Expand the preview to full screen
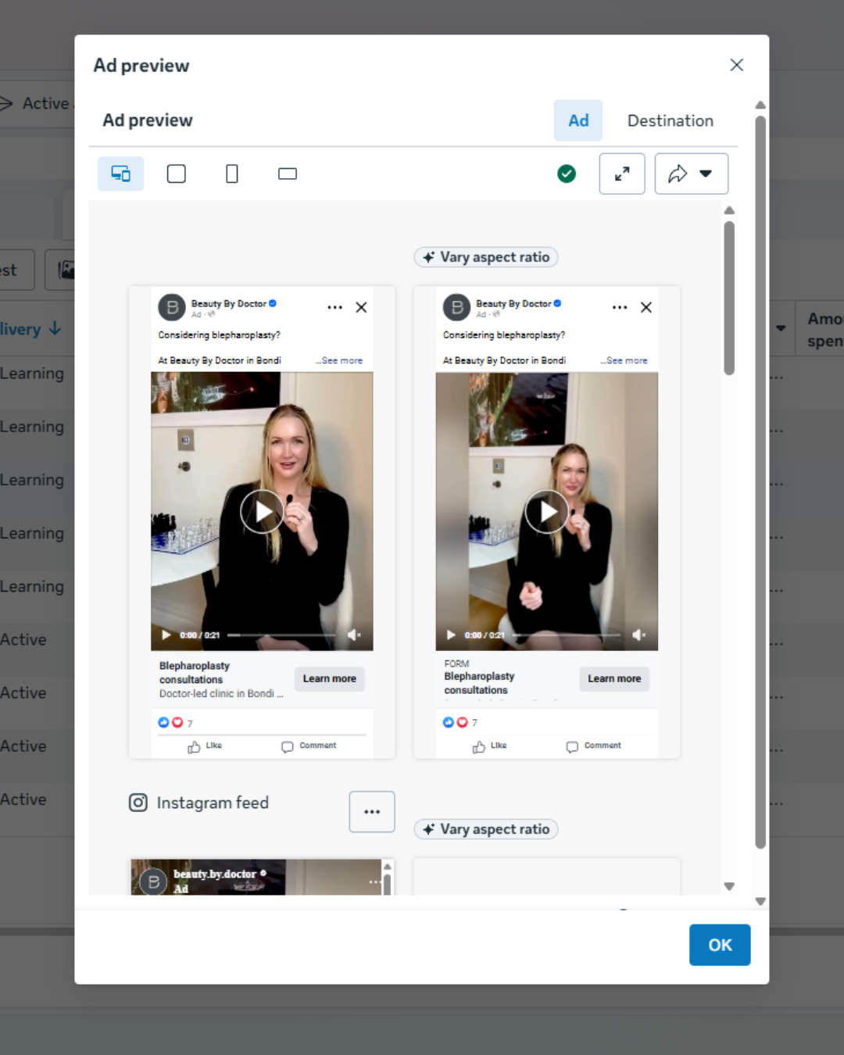Viewport: 844px width, 1055px height. pos(622,173)
